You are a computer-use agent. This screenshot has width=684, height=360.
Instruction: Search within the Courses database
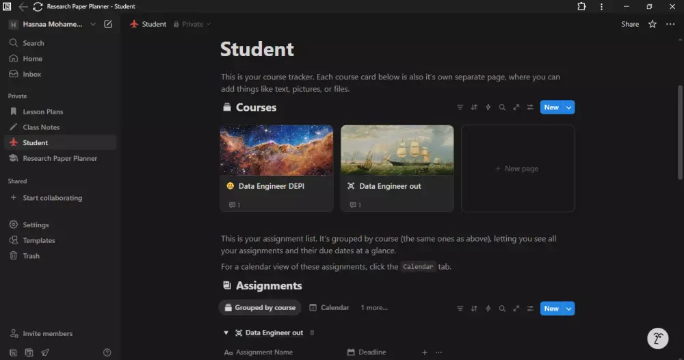502,107
